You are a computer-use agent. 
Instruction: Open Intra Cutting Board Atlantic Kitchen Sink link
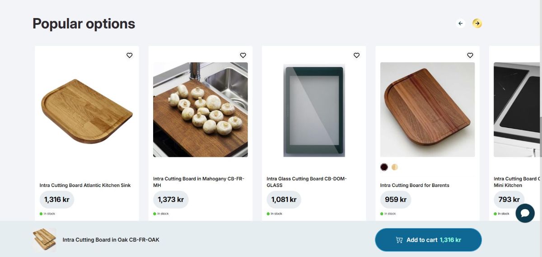click(x=85, y=185)
